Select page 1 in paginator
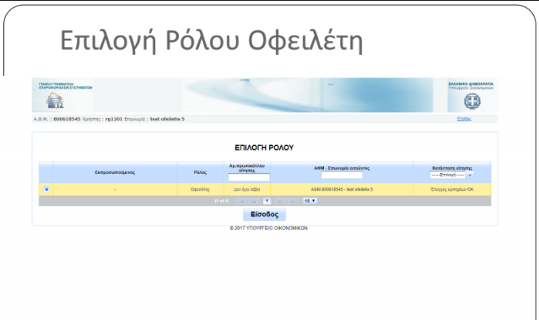The height and width of the screenshot is (320, 539). click(x=267, y=201)
